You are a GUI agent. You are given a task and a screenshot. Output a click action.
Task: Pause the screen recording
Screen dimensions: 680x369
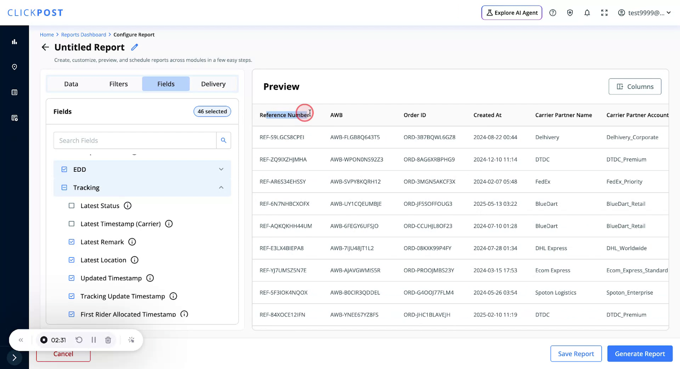tap(93, 340)
